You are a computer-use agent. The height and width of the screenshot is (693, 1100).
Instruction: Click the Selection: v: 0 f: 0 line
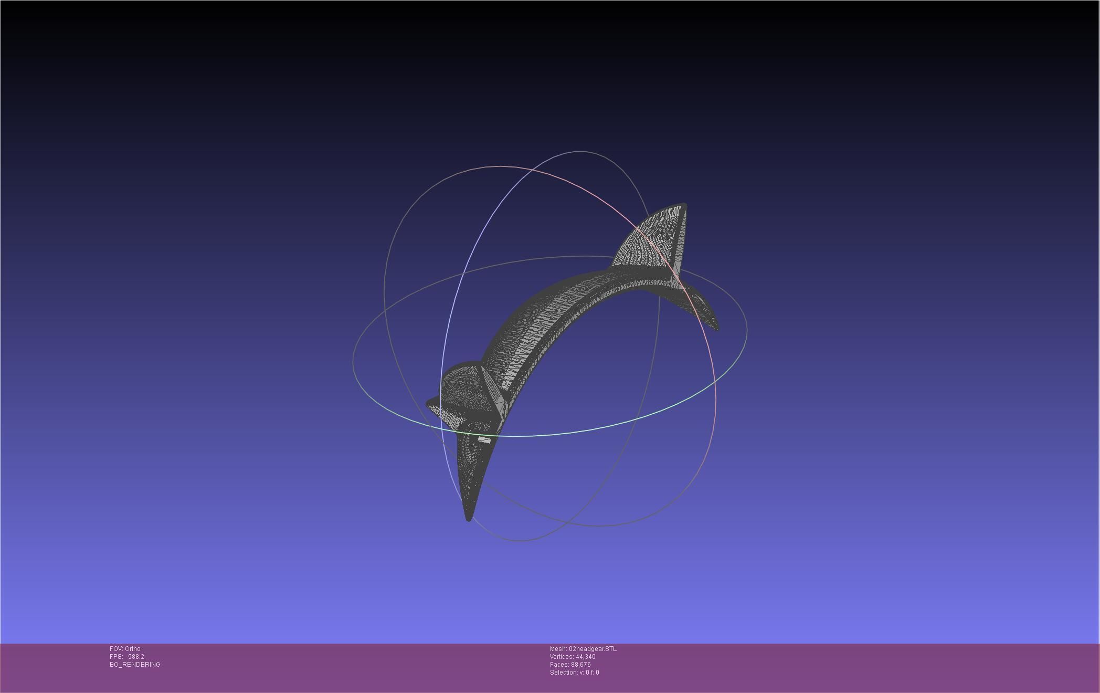(575, 673)
